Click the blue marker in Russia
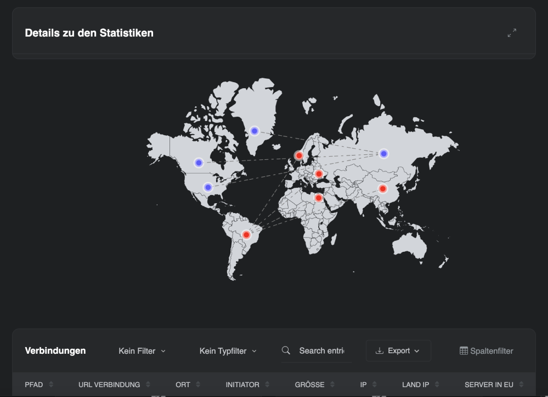 384,153
